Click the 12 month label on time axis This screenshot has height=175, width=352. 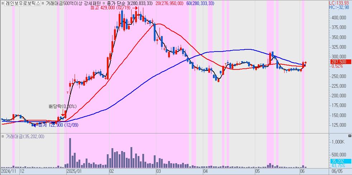click(x=22, y=171)
